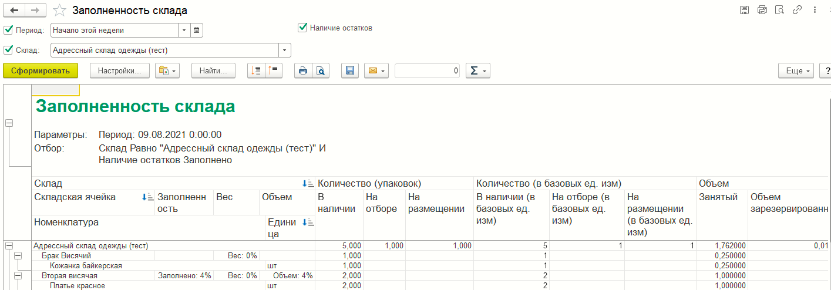Toggle the Склад filter checkbox
The width and height of the screenshot is (831, 290).
(x=8, y=50)
